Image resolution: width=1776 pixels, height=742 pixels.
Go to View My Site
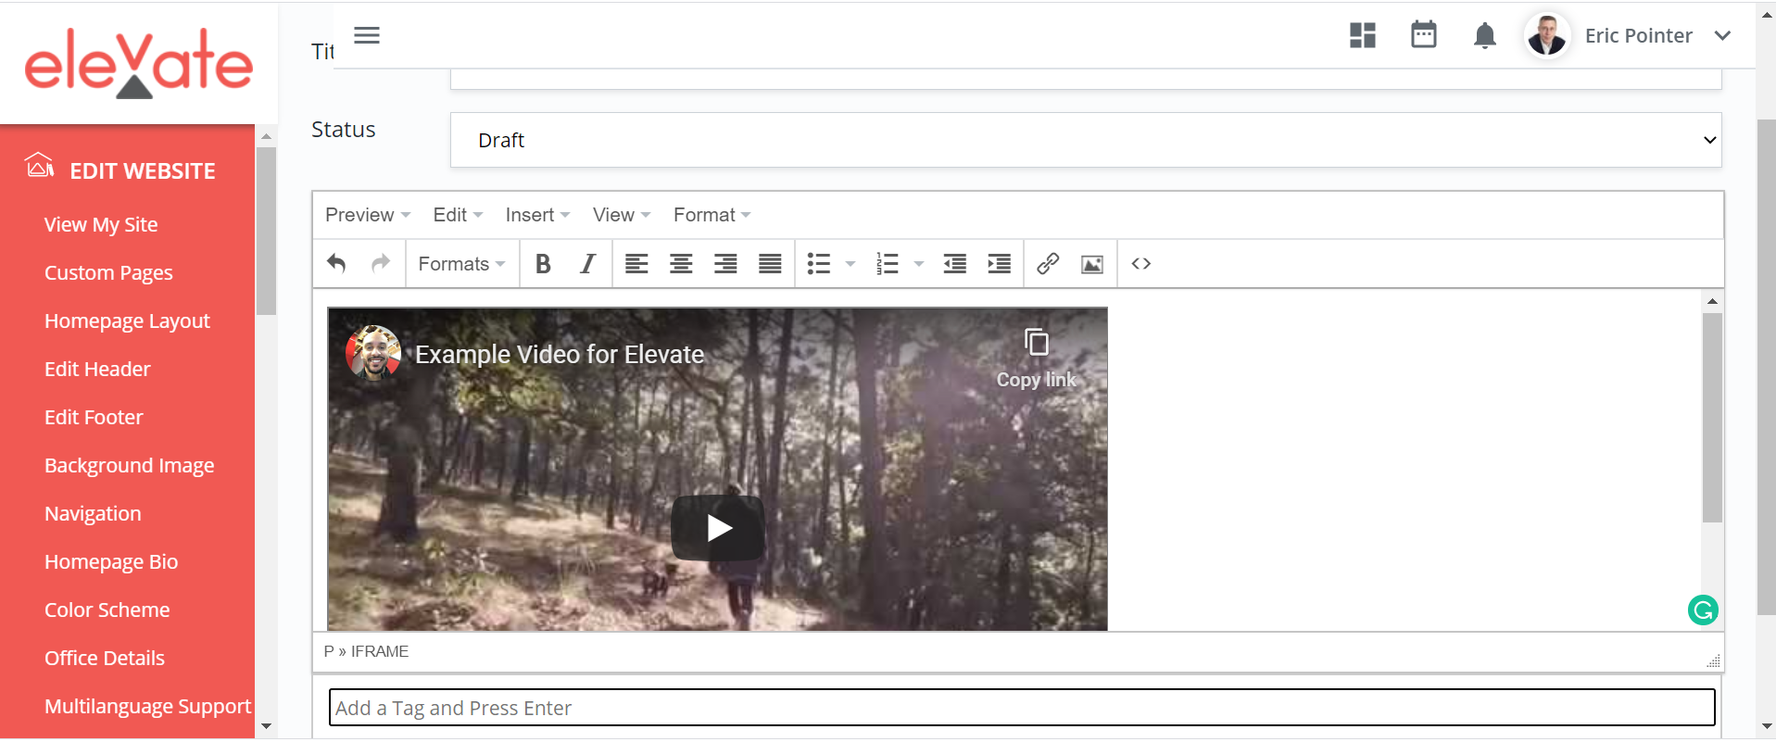click(x=101, y=224)
